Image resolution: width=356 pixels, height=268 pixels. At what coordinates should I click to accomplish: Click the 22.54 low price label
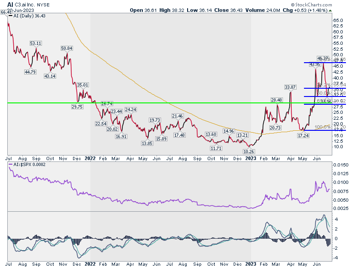click(101, 124)
